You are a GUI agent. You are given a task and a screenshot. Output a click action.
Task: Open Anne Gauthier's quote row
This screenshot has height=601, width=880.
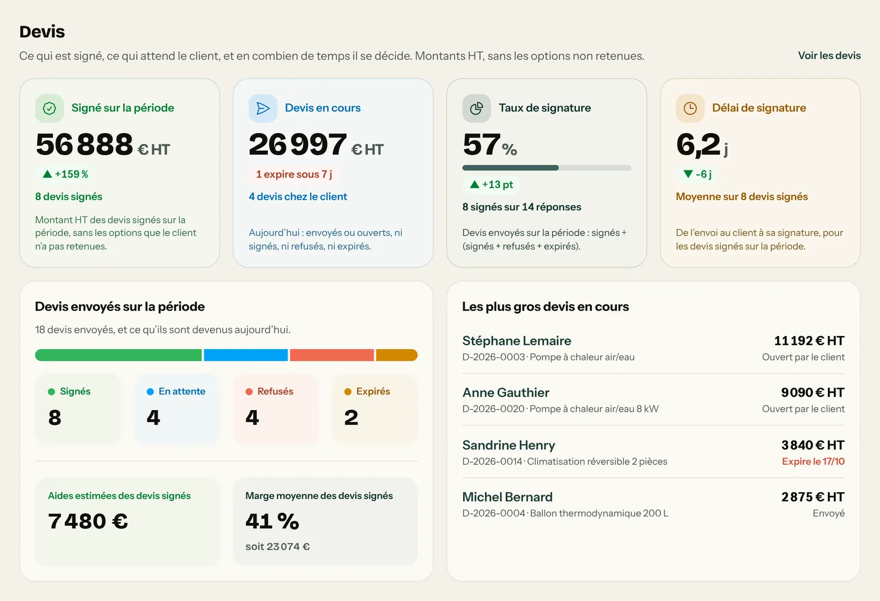tap(653, 400)
